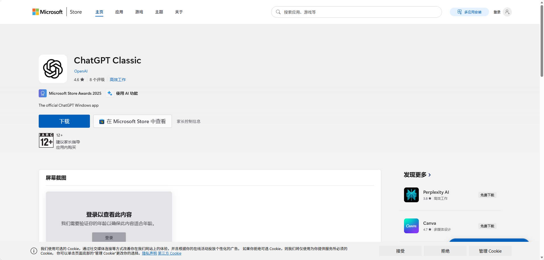
Task: Open the 隐私声明 link
Action: [149, 253]
